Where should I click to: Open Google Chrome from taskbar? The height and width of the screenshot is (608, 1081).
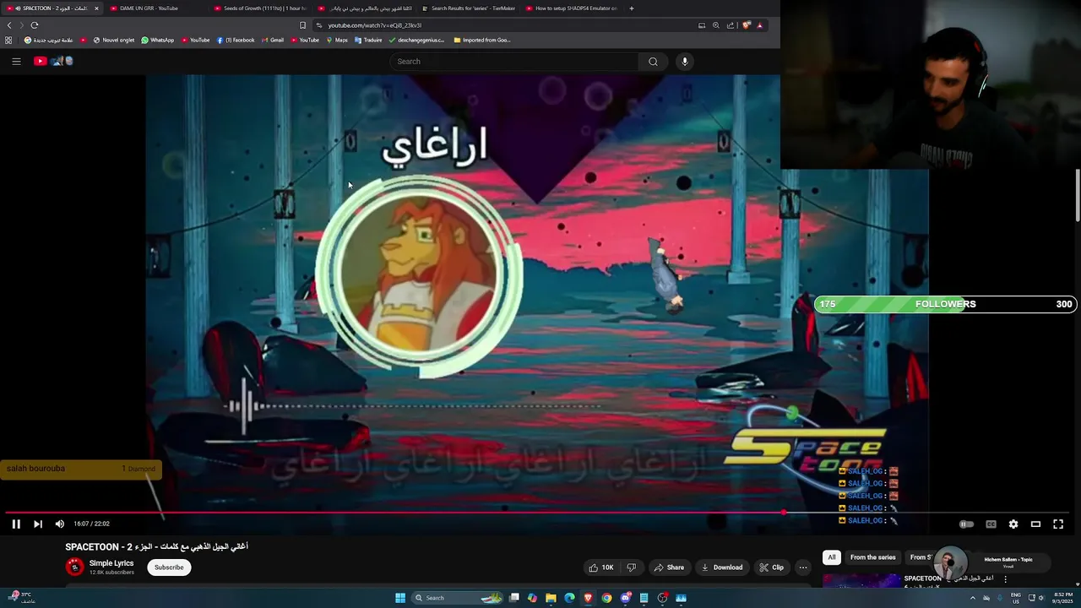tap(606, 598)
